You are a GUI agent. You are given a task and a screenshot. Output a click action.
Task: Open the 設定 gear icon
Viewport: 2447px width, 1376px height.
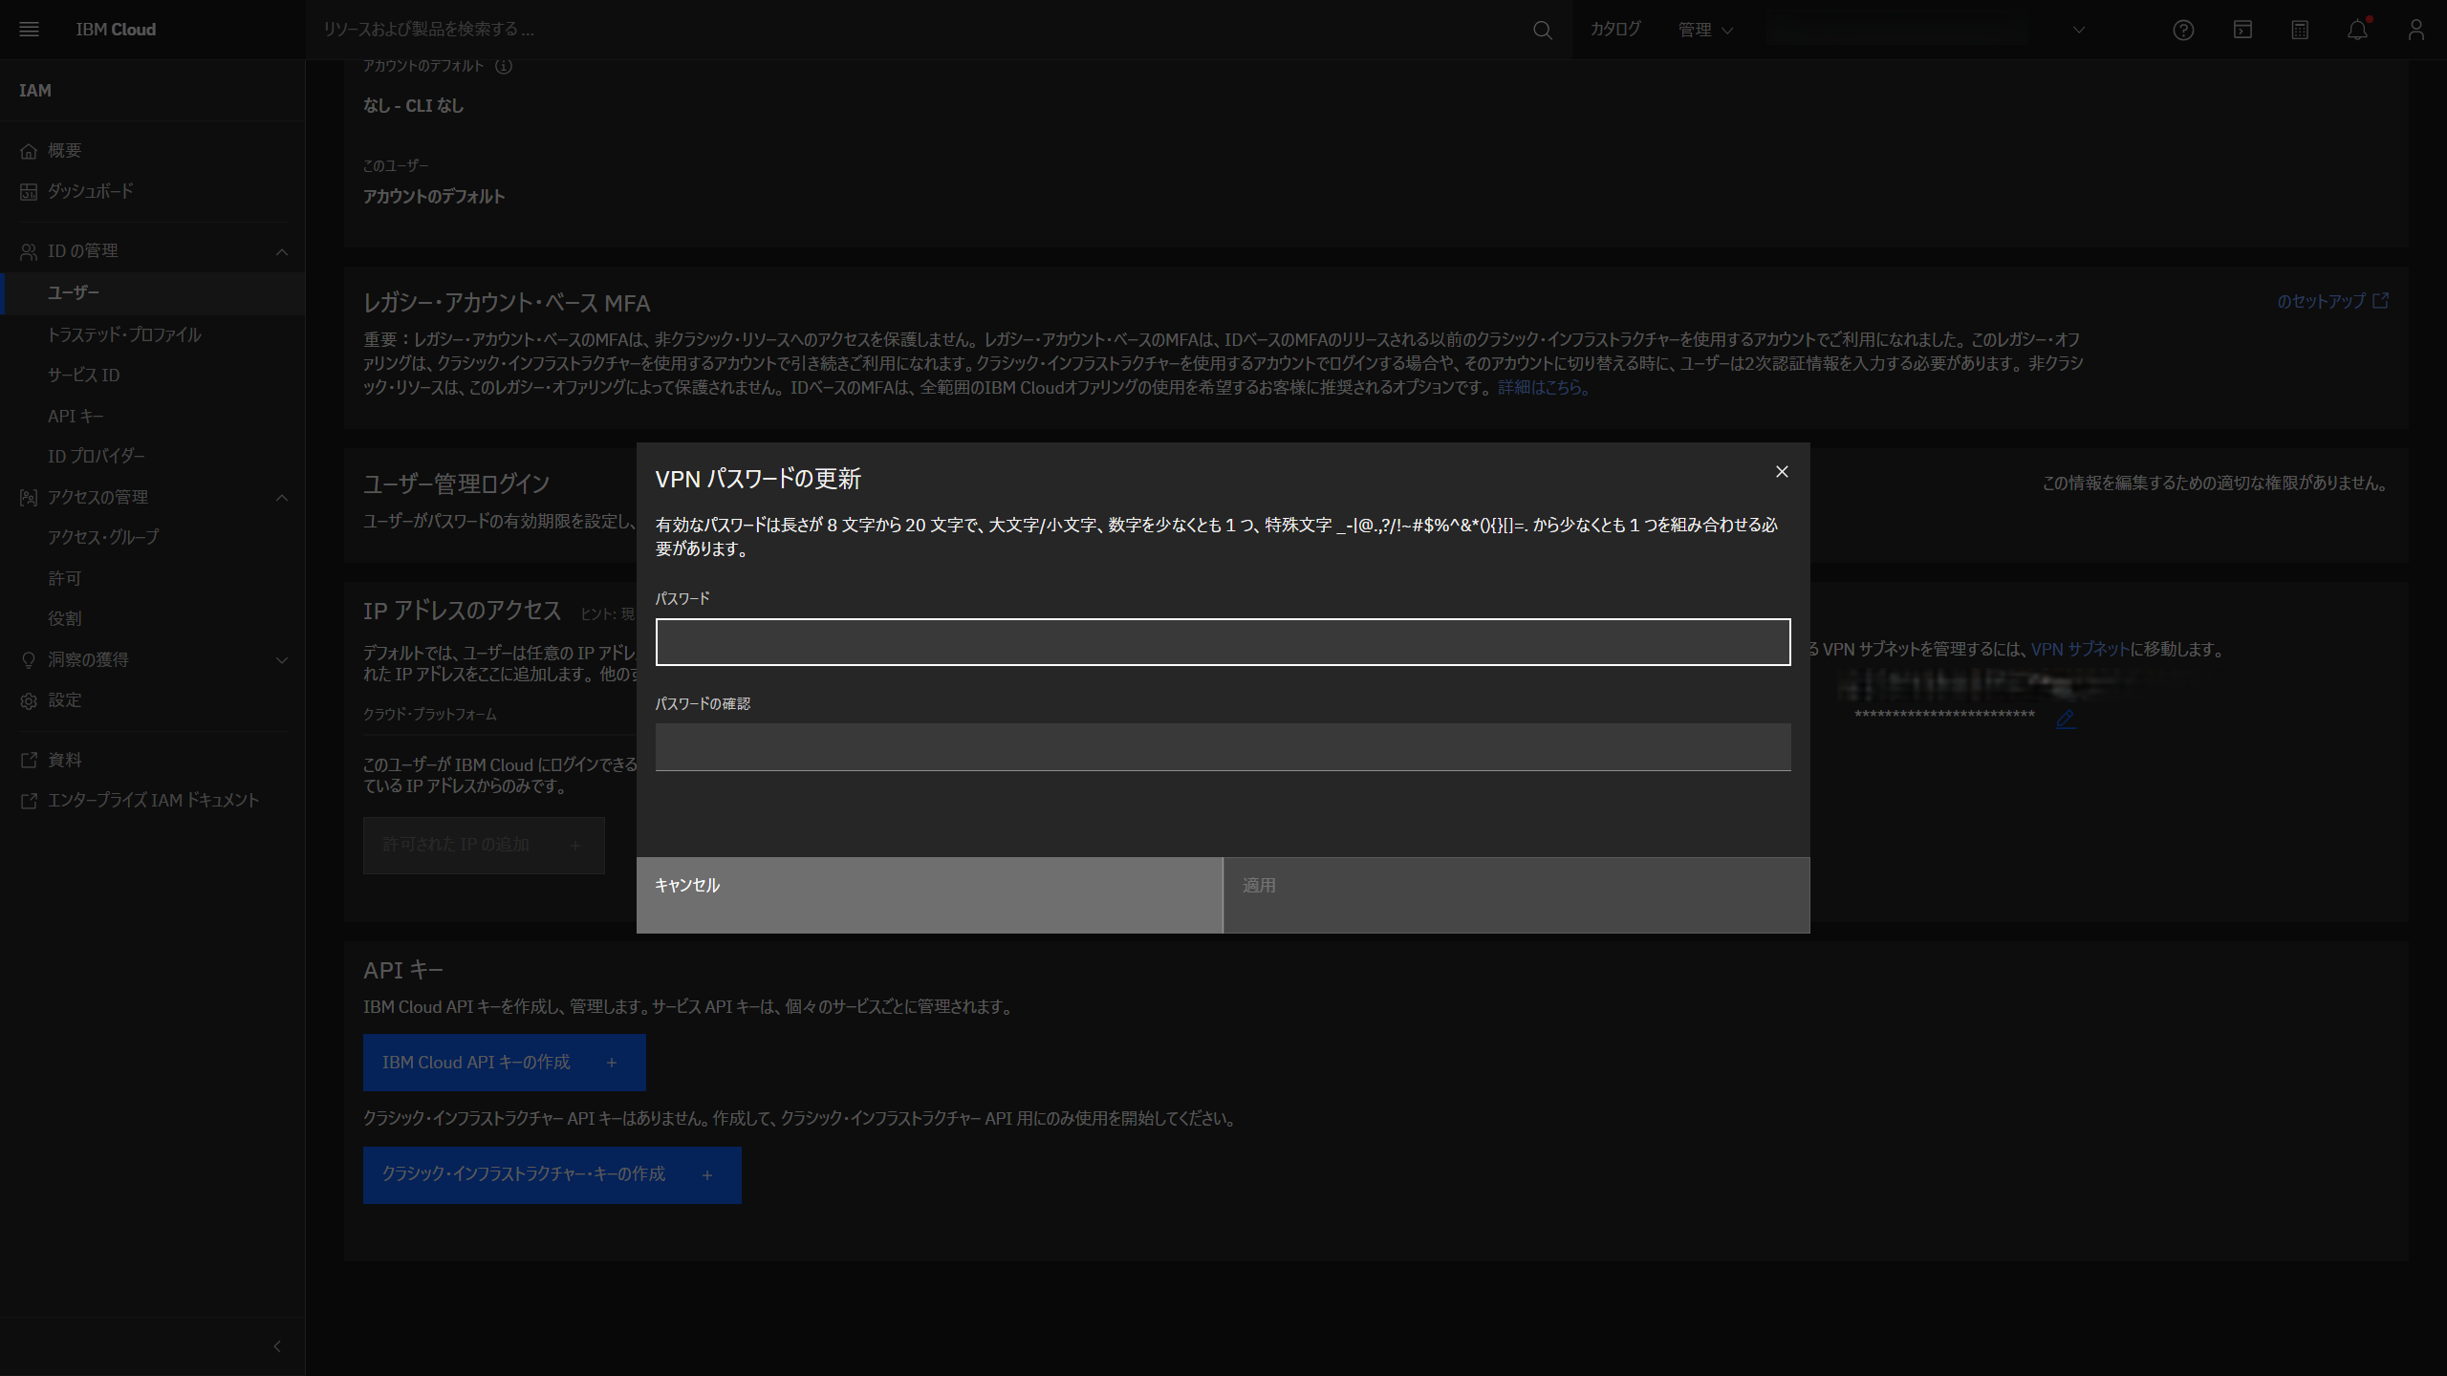[x=29, y=699]
